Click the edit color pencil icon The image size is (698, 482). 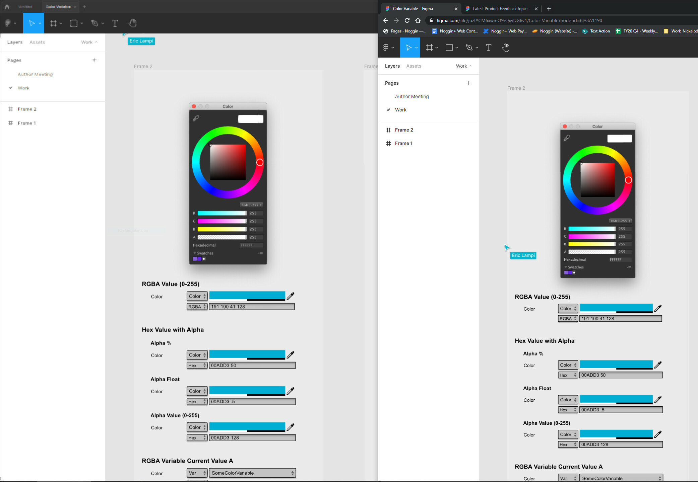[291, 296]
